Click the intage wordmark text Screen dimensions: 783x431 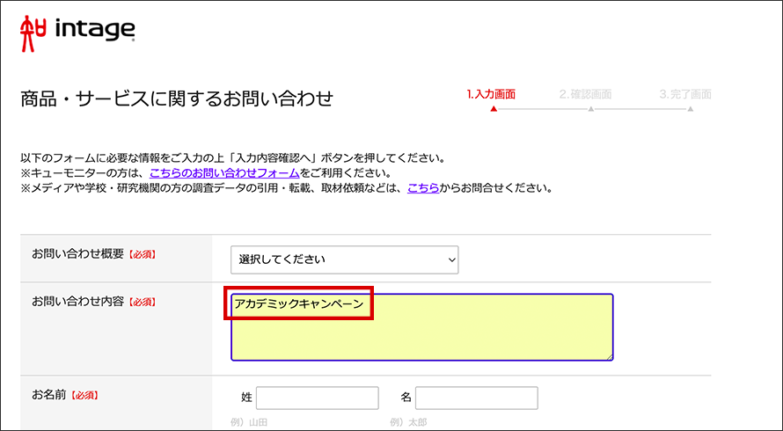pyautogui.click(x=95, y=31)
